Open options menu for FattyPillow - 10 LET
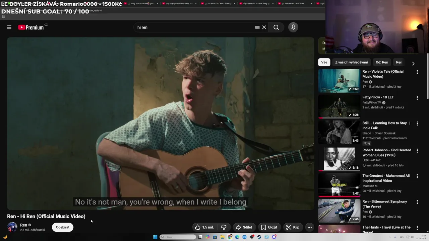429x241 pixels. click(417, 98)
